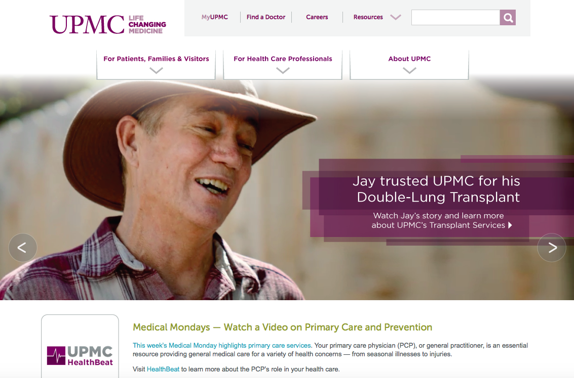The height and width of the screenshot is (378, 574).
Task: Open the Resources menu label
Action: [368, 17]
